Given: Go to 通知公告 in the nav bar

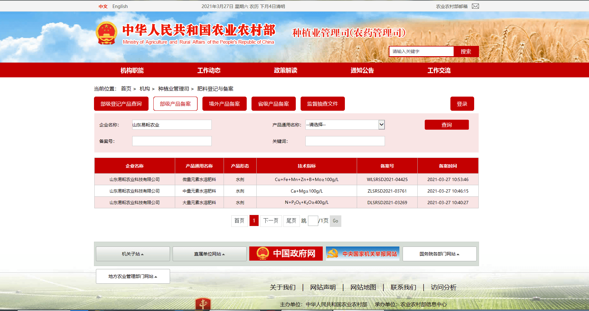Looking at the screenshot, I should 362,70.
